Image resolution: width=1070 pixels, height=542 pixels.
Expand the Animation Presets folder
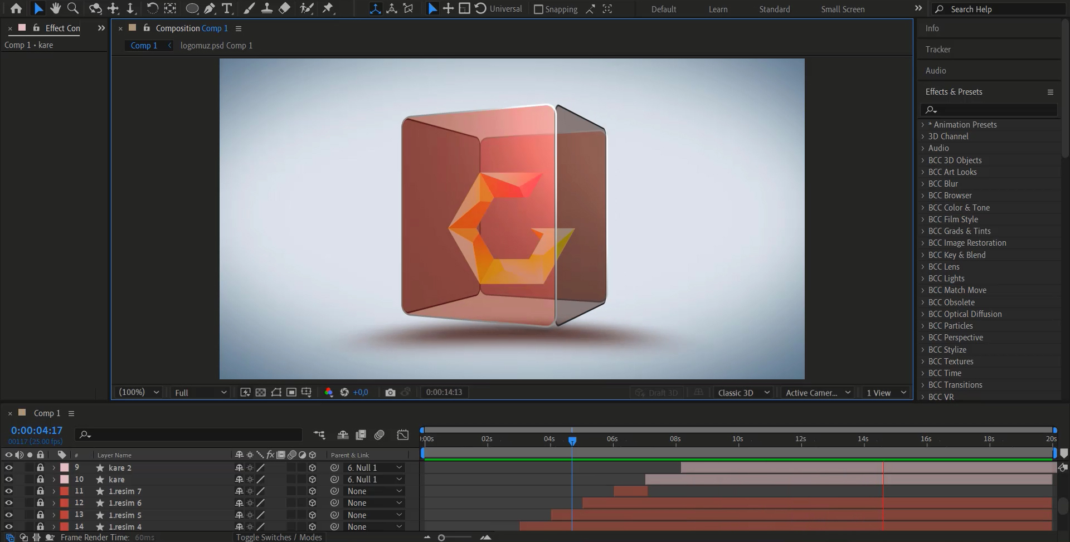click(x=923, y=125)
